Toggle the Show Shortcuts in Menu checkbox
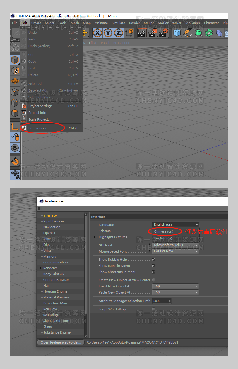The height and width of the screenshot is (369, 238). [153, 272]
